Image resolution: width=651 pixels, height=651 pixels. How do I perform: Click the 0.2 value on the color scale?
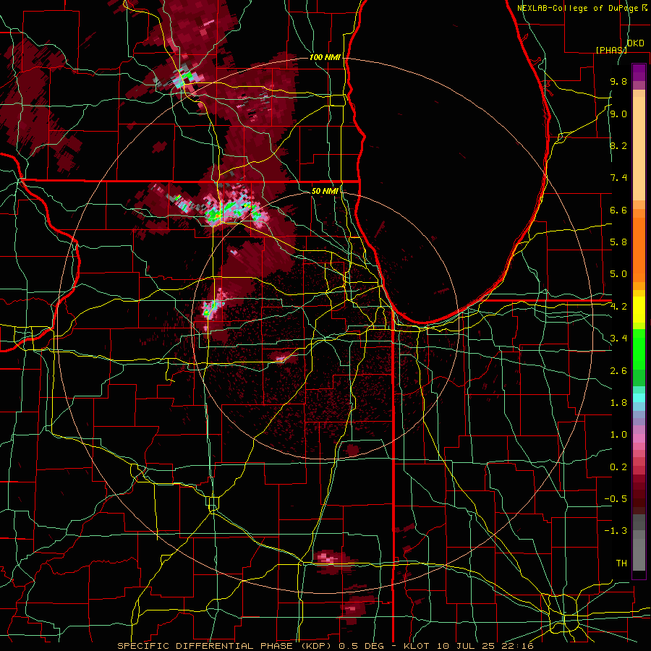618,467
